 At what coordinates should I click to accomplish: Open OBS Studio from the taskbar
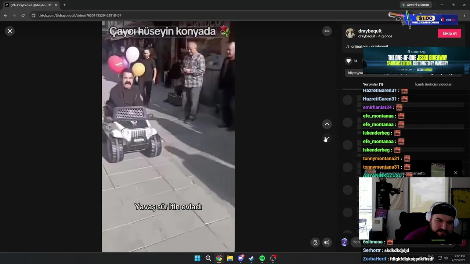273,258
